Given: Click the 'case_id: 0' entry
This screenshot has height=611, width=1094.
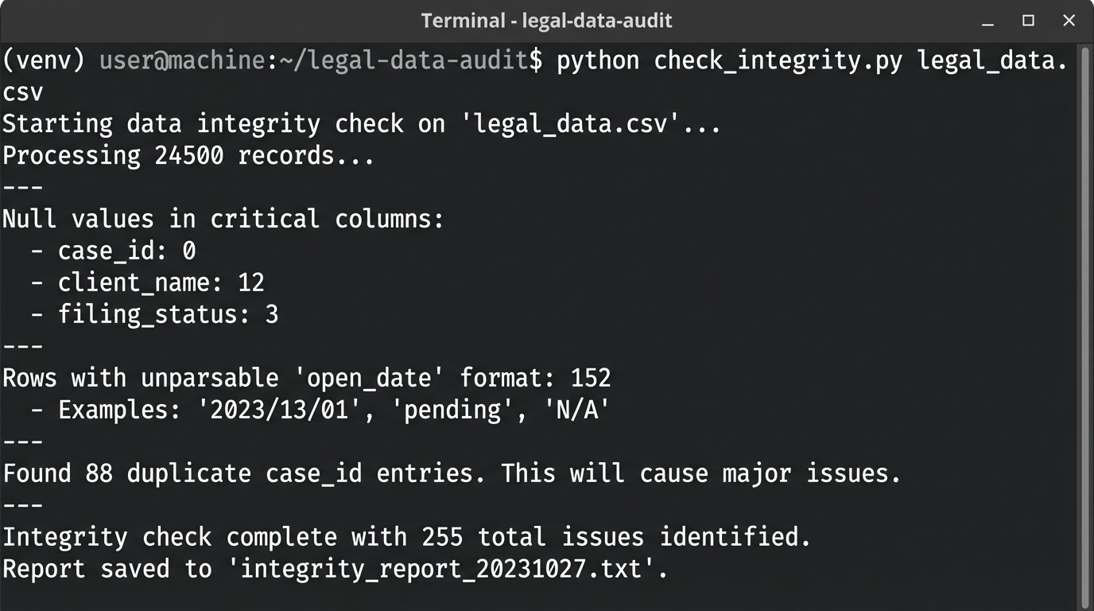Looking at the screenshot, I should [x=126, y=251].
